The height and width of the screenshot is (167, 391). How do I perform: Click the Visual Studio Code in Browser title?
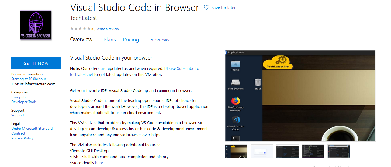coord(135,7)
